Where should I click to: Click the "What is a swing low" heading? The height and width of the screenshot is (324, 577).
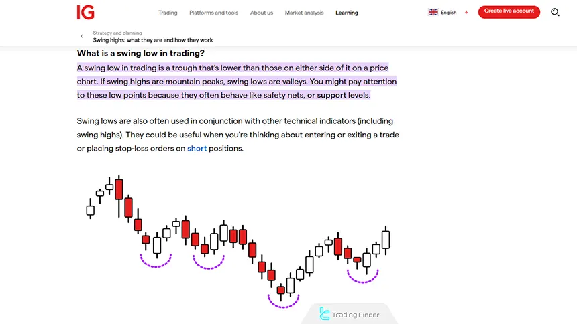(141, 54)
